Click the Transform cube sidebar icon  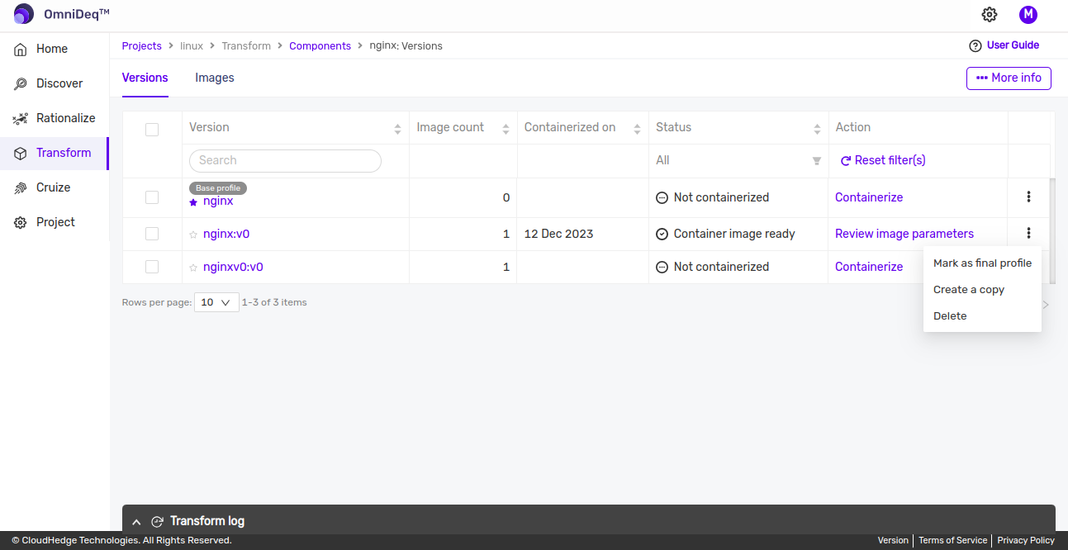pos(21,153)
